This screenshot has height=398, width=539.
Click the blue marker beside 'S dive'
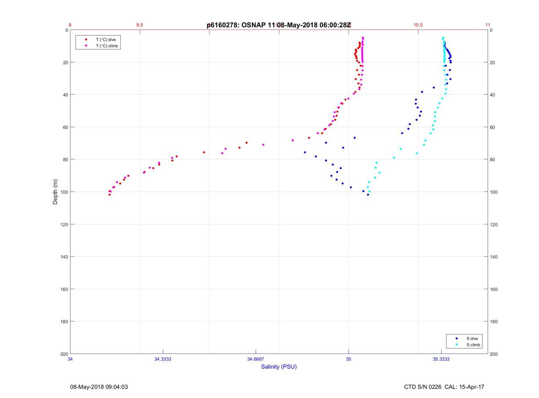coord(457,338)
